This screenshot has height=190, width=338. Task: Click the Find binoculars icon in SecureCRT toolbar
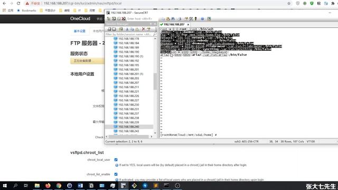pos(173,19)
